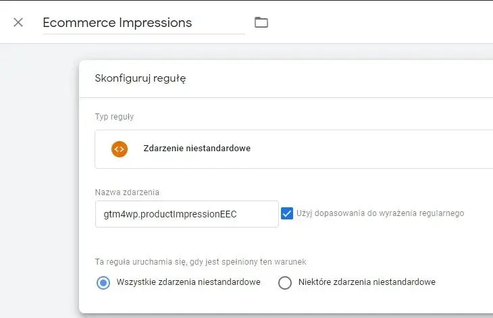
Task: Click the "Niektóre zdarzenia niestandardowe" label text
Action: [x=367, y=282]
